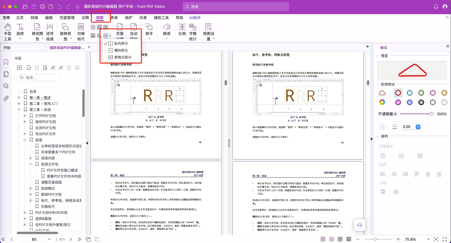Click the cloud shape style icon
The image size is (451, 243).
[382, 93]
